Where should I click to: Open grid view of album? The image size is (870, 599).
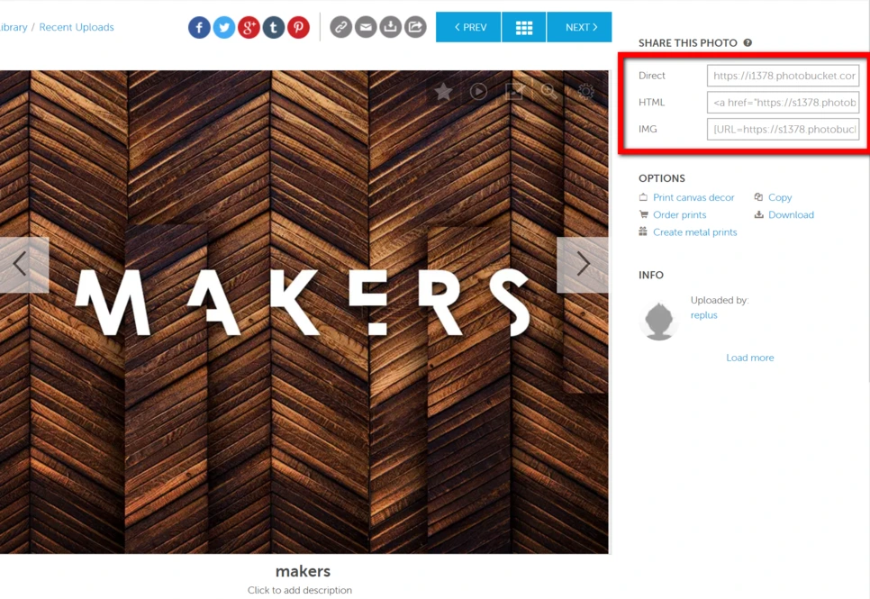(524, 27)
